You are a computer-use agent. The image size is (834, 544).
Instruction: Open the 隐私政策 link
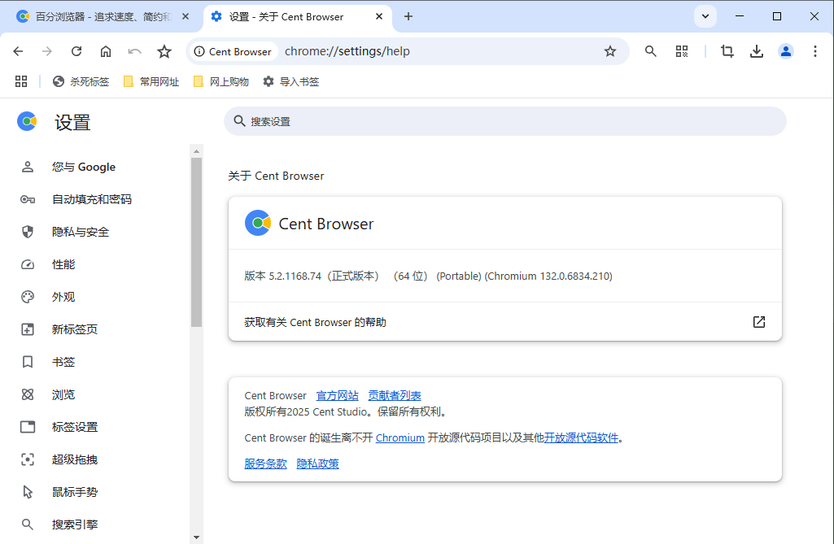[317, 463]
